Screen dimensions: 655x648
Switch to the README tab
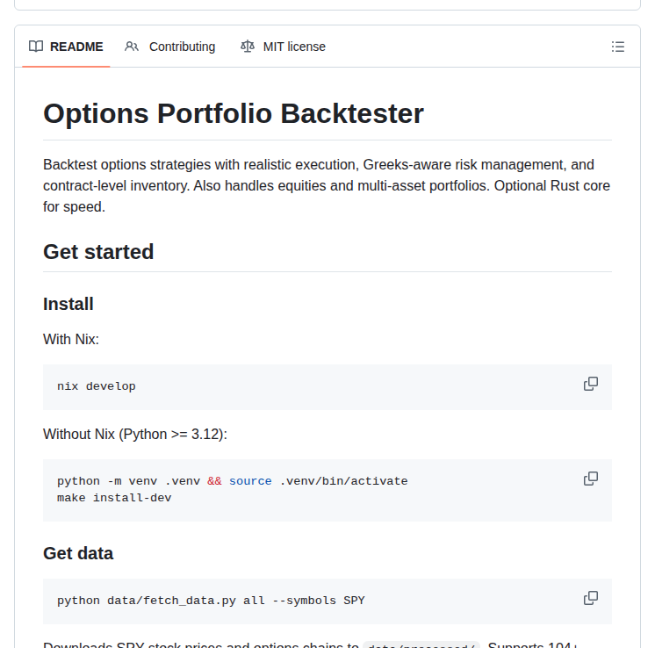(66, 47)
